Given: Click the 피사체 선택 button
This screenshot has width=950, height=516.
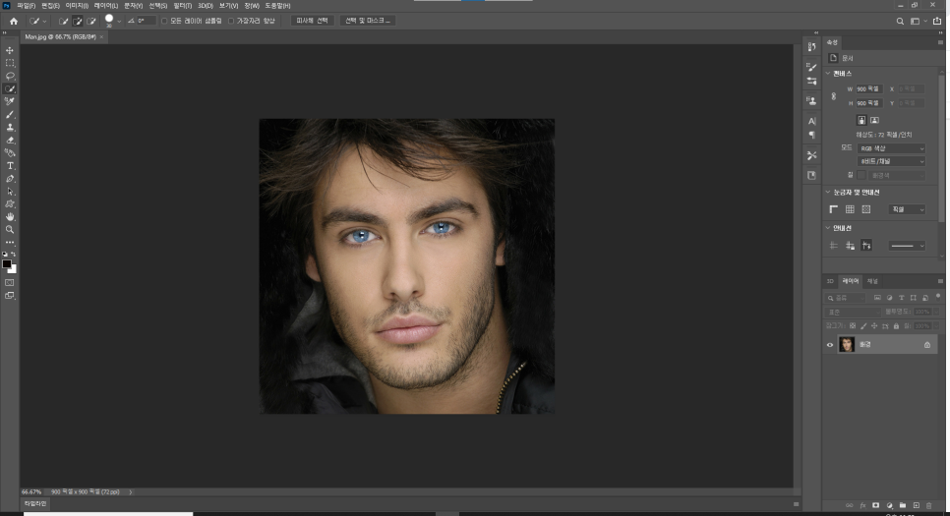Looking at the screenshot, I should [x=312, y=21].
